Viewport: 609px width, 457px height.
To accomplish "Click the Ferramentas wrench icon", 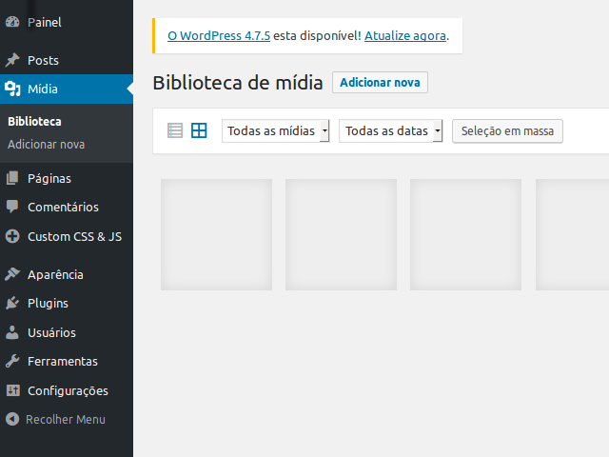I will coord(12,361).
